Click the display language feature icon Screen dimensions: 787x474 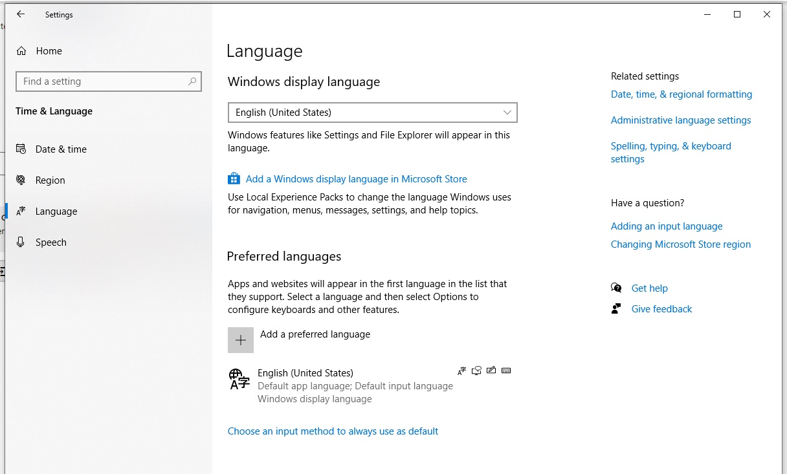(461, 371)
